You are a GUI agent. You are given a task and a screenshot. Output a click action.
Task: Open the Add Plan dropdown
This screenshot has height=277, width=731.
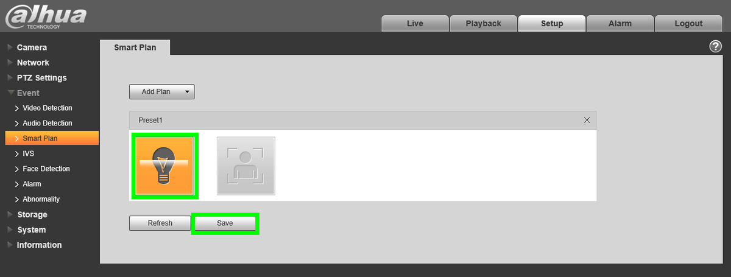point(161,92)
